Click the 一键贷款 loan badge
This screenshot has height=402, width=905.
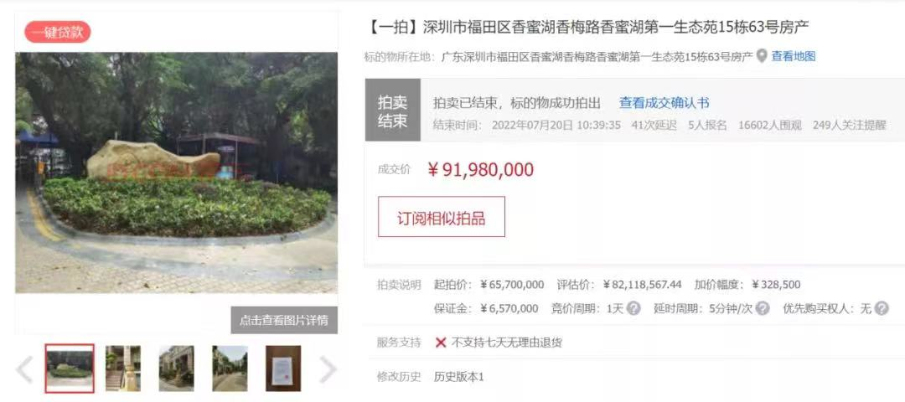point(58,32)
